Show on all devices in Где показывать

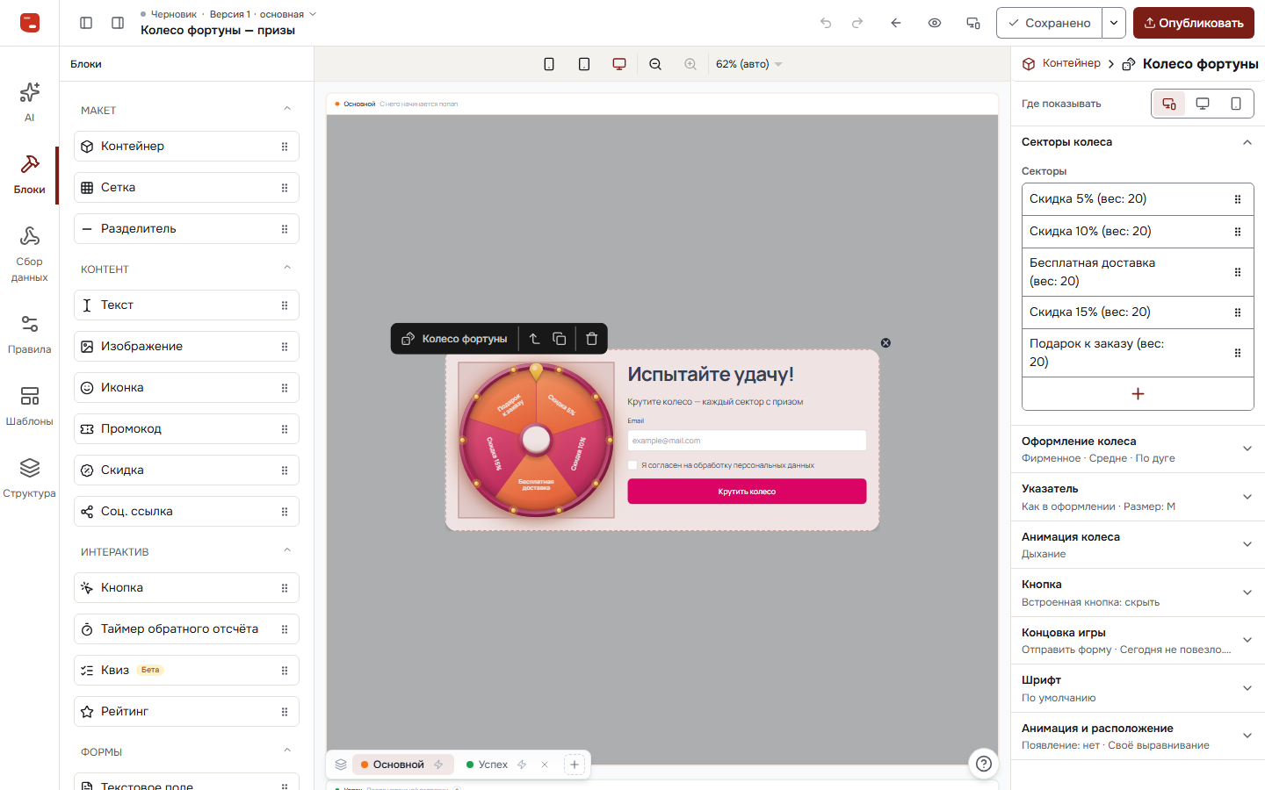[x=1169, y=104]
